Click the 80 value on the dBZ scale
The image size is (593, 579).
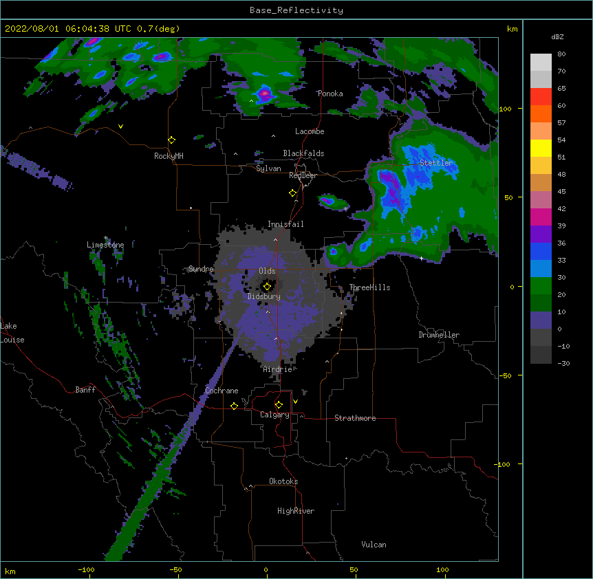[x=561, y=54]
